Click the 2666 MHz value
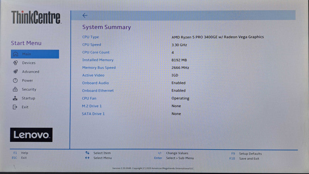The width and height of the screenshot is (309, 174). pyautogui.click(x=180, y=67)
